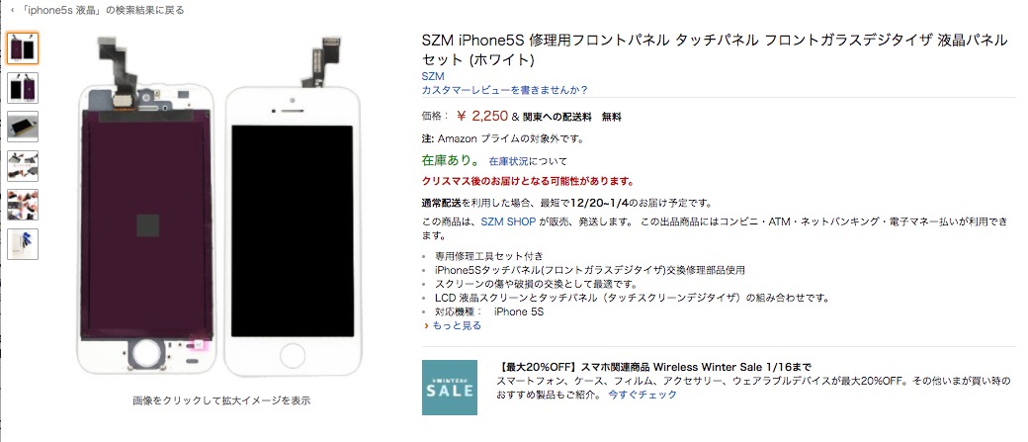Select the fifth thumbnail showing repair steps

[x=23, y=205]
